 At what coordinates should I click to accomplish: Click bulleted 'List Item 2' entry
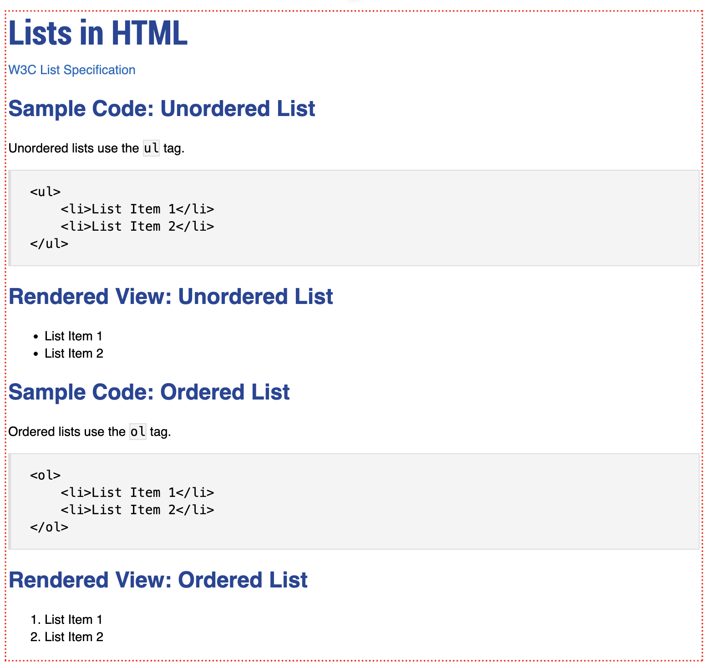click(x=74, y=354)
